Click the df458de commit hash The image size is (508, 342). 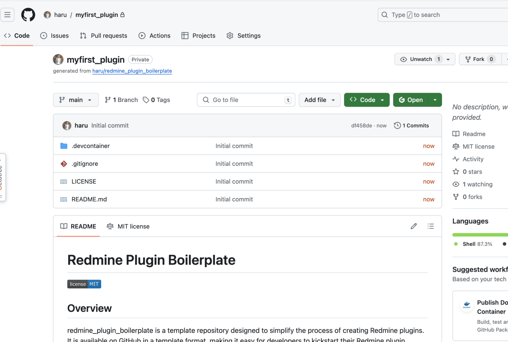(x=362, y=126)
